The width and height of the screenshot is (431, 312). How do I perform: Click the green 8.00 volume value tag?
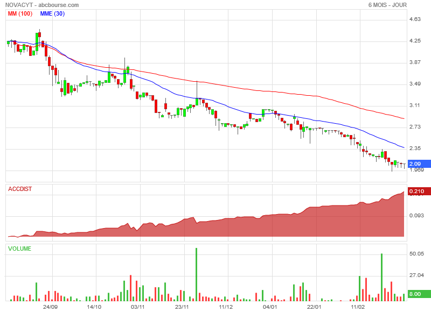coord(419,294)
